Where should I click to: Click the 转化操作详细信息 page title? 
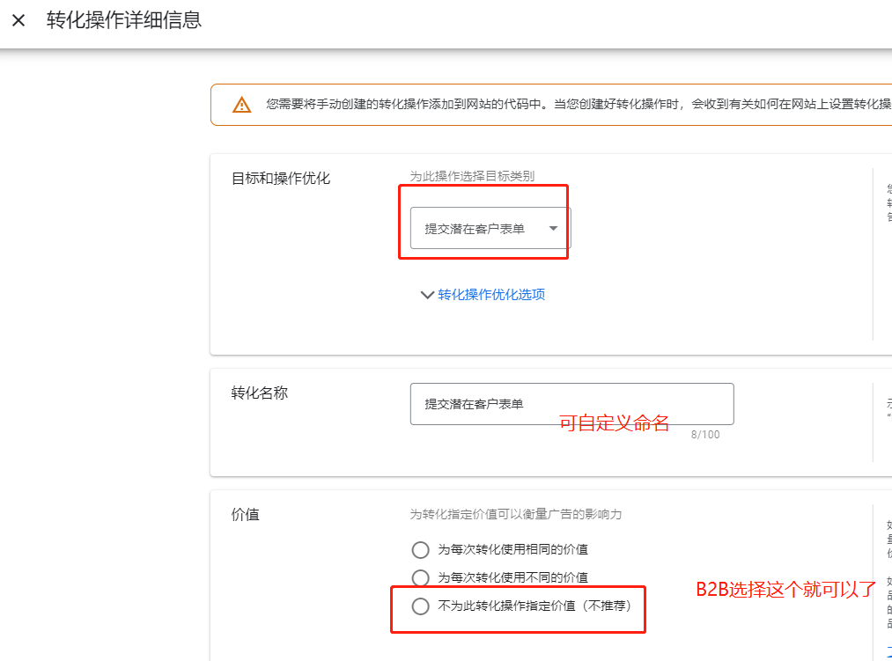click(124, 20)
